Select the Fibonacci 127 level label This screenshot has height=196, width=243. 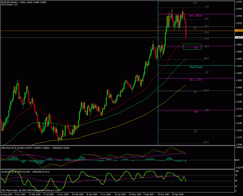[x=207, y=72]
